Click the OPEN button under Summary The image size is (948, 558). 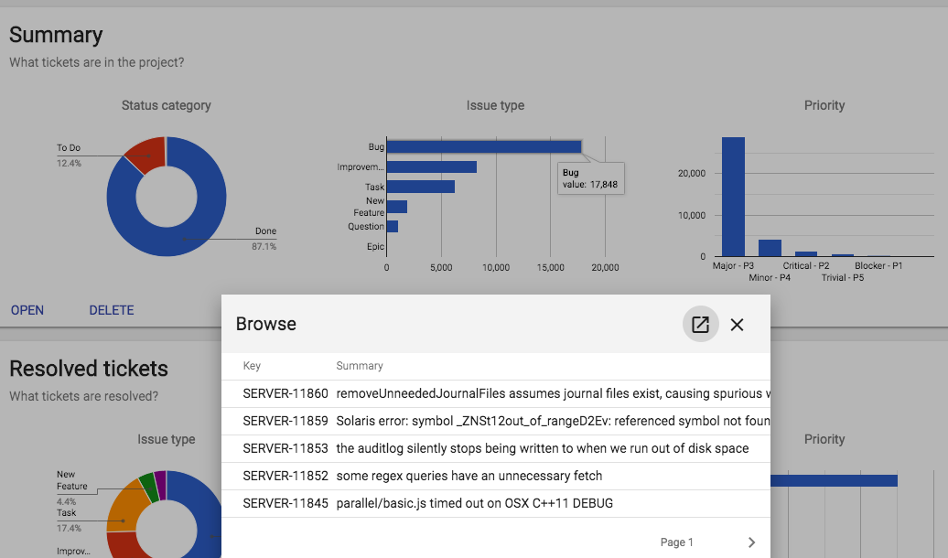click(x=27, y=310)
